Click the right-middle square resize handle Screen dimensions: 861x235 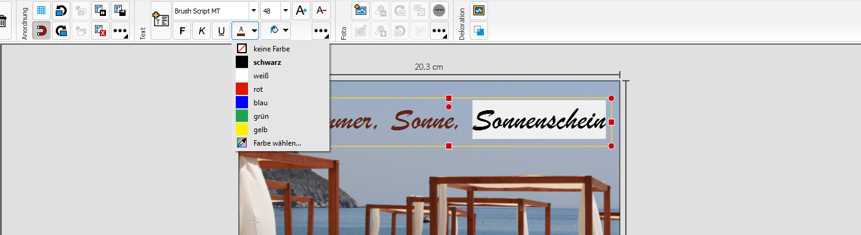[611, 122]
